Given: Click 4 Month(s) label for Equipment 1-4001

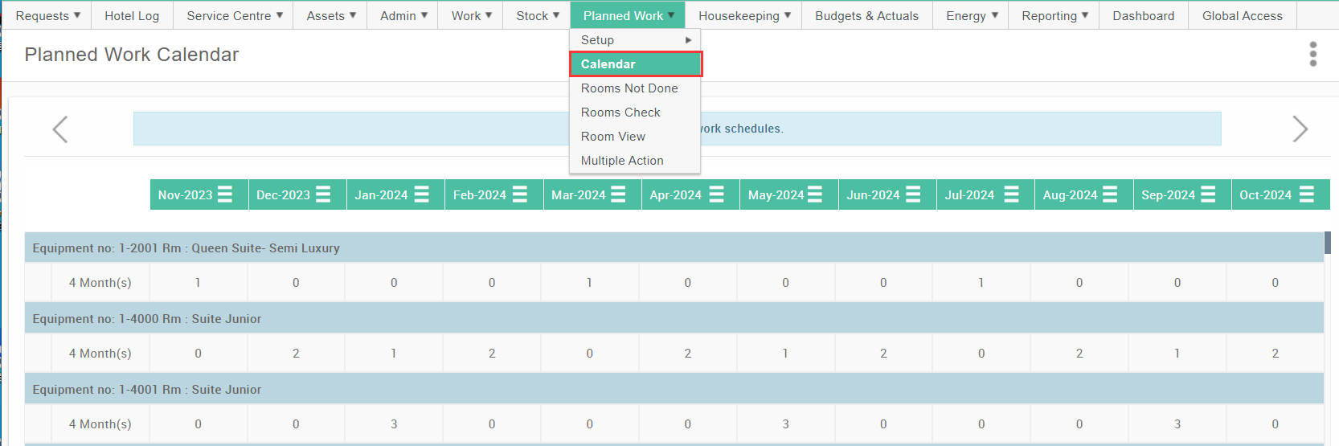Looking at the screenshot, I should [x=100, y=424].
